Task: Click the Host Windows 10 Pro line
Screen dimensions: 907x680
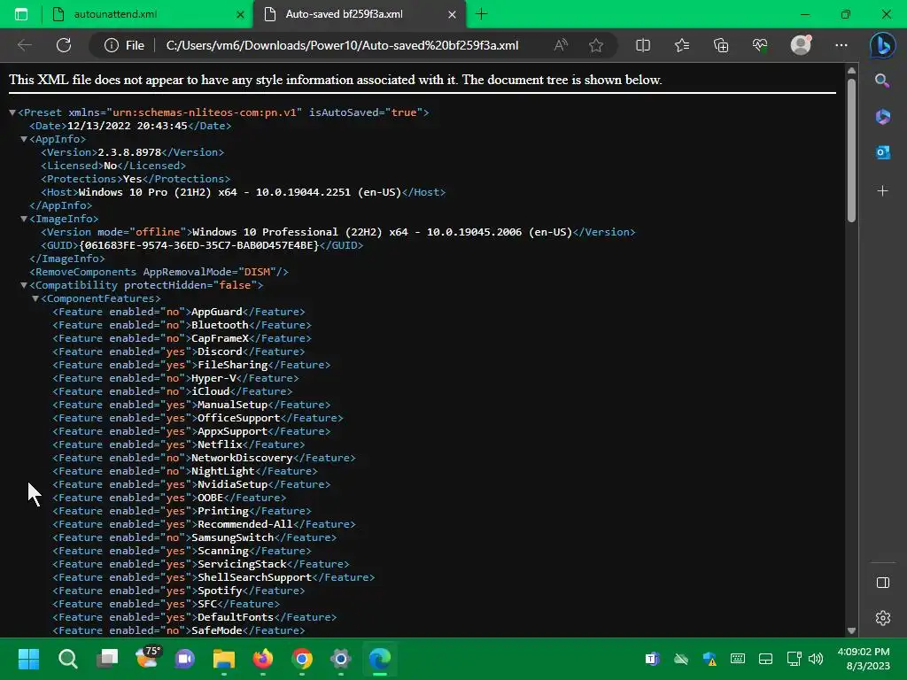Action: [243, 192]
